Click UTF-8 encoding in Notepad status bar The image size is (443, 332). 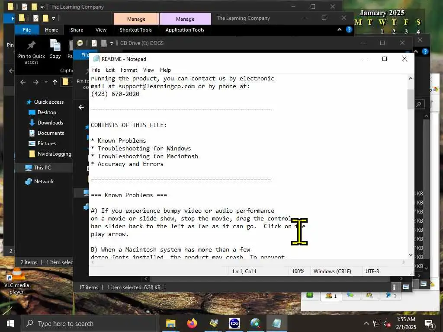(372, 271)
